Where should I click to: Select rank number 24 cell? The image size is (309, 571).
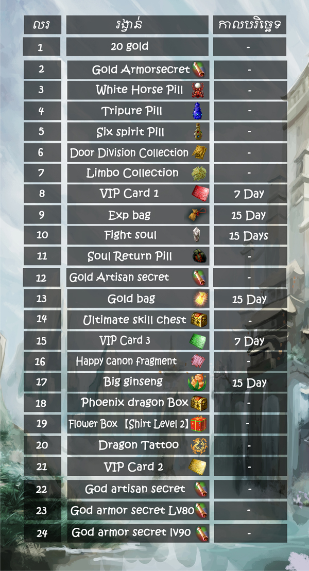pos(42,533)
